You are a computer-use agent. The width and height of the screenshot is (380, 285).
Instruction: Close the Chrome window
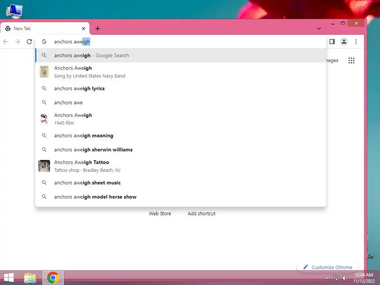click(x=356, y=23)
